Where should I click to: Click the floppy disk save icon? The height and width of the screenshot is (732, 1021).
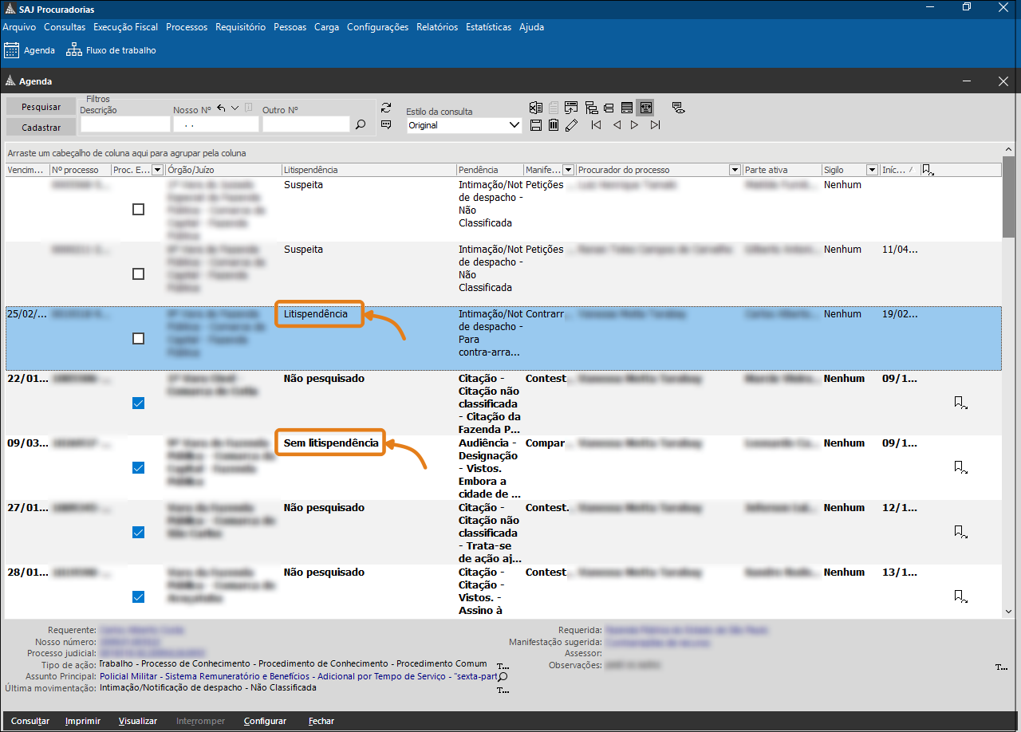tap(536, 125)
